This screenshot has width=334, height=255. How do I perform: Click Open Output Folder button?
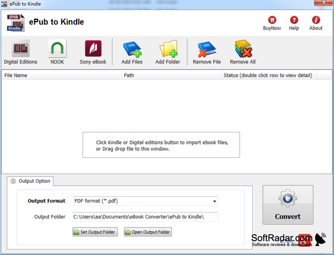click(x=148, y=232)
